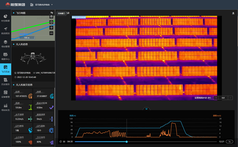Screen dimensions: 238x147
Task: Select the highlighted flight history sidebar item
Action: 6,69
